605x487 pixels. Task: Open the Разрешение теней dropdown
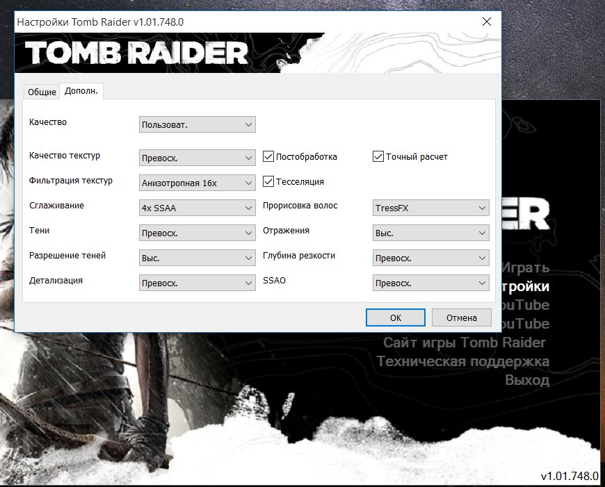[x=197, y=258]
